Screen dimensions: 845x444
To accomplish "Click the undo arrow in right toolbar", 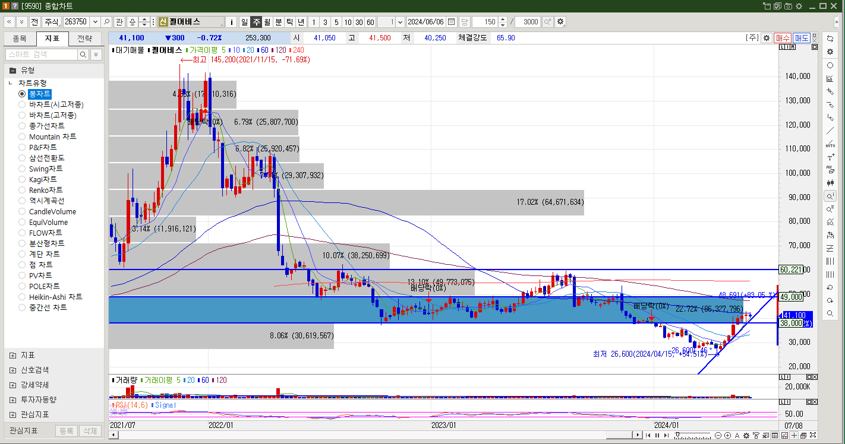I will coord(830,287).
